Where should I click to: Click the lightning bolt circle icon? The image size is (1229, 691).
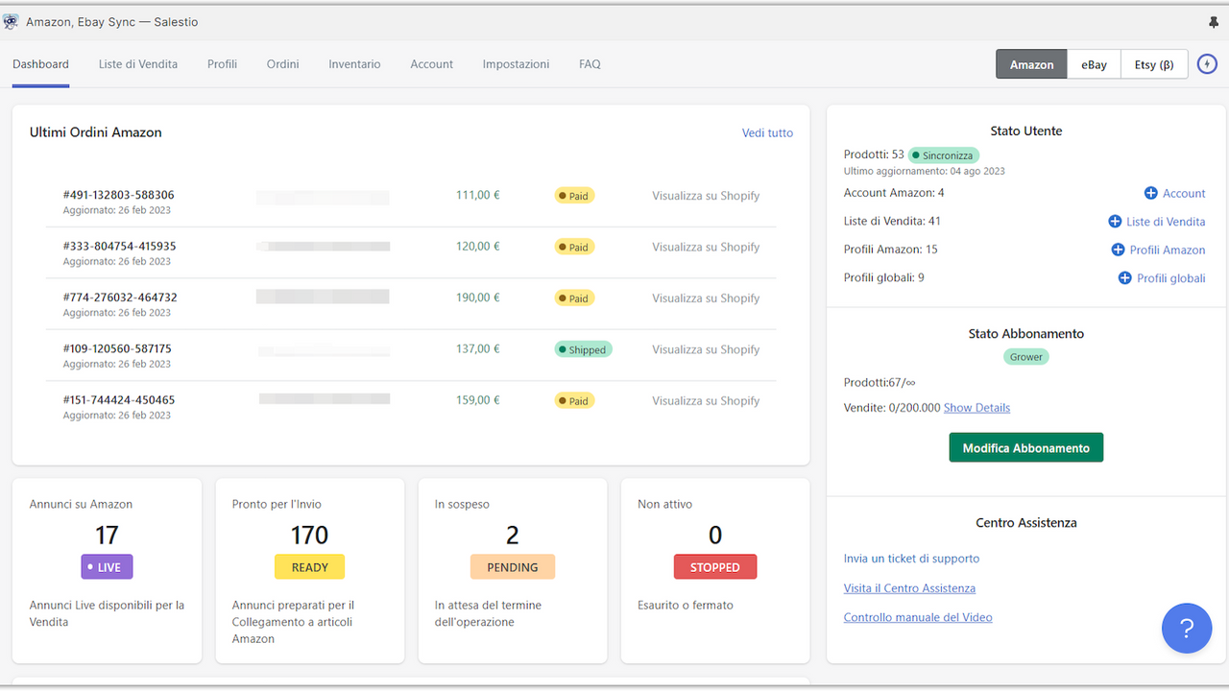(x=1207, y=64)
